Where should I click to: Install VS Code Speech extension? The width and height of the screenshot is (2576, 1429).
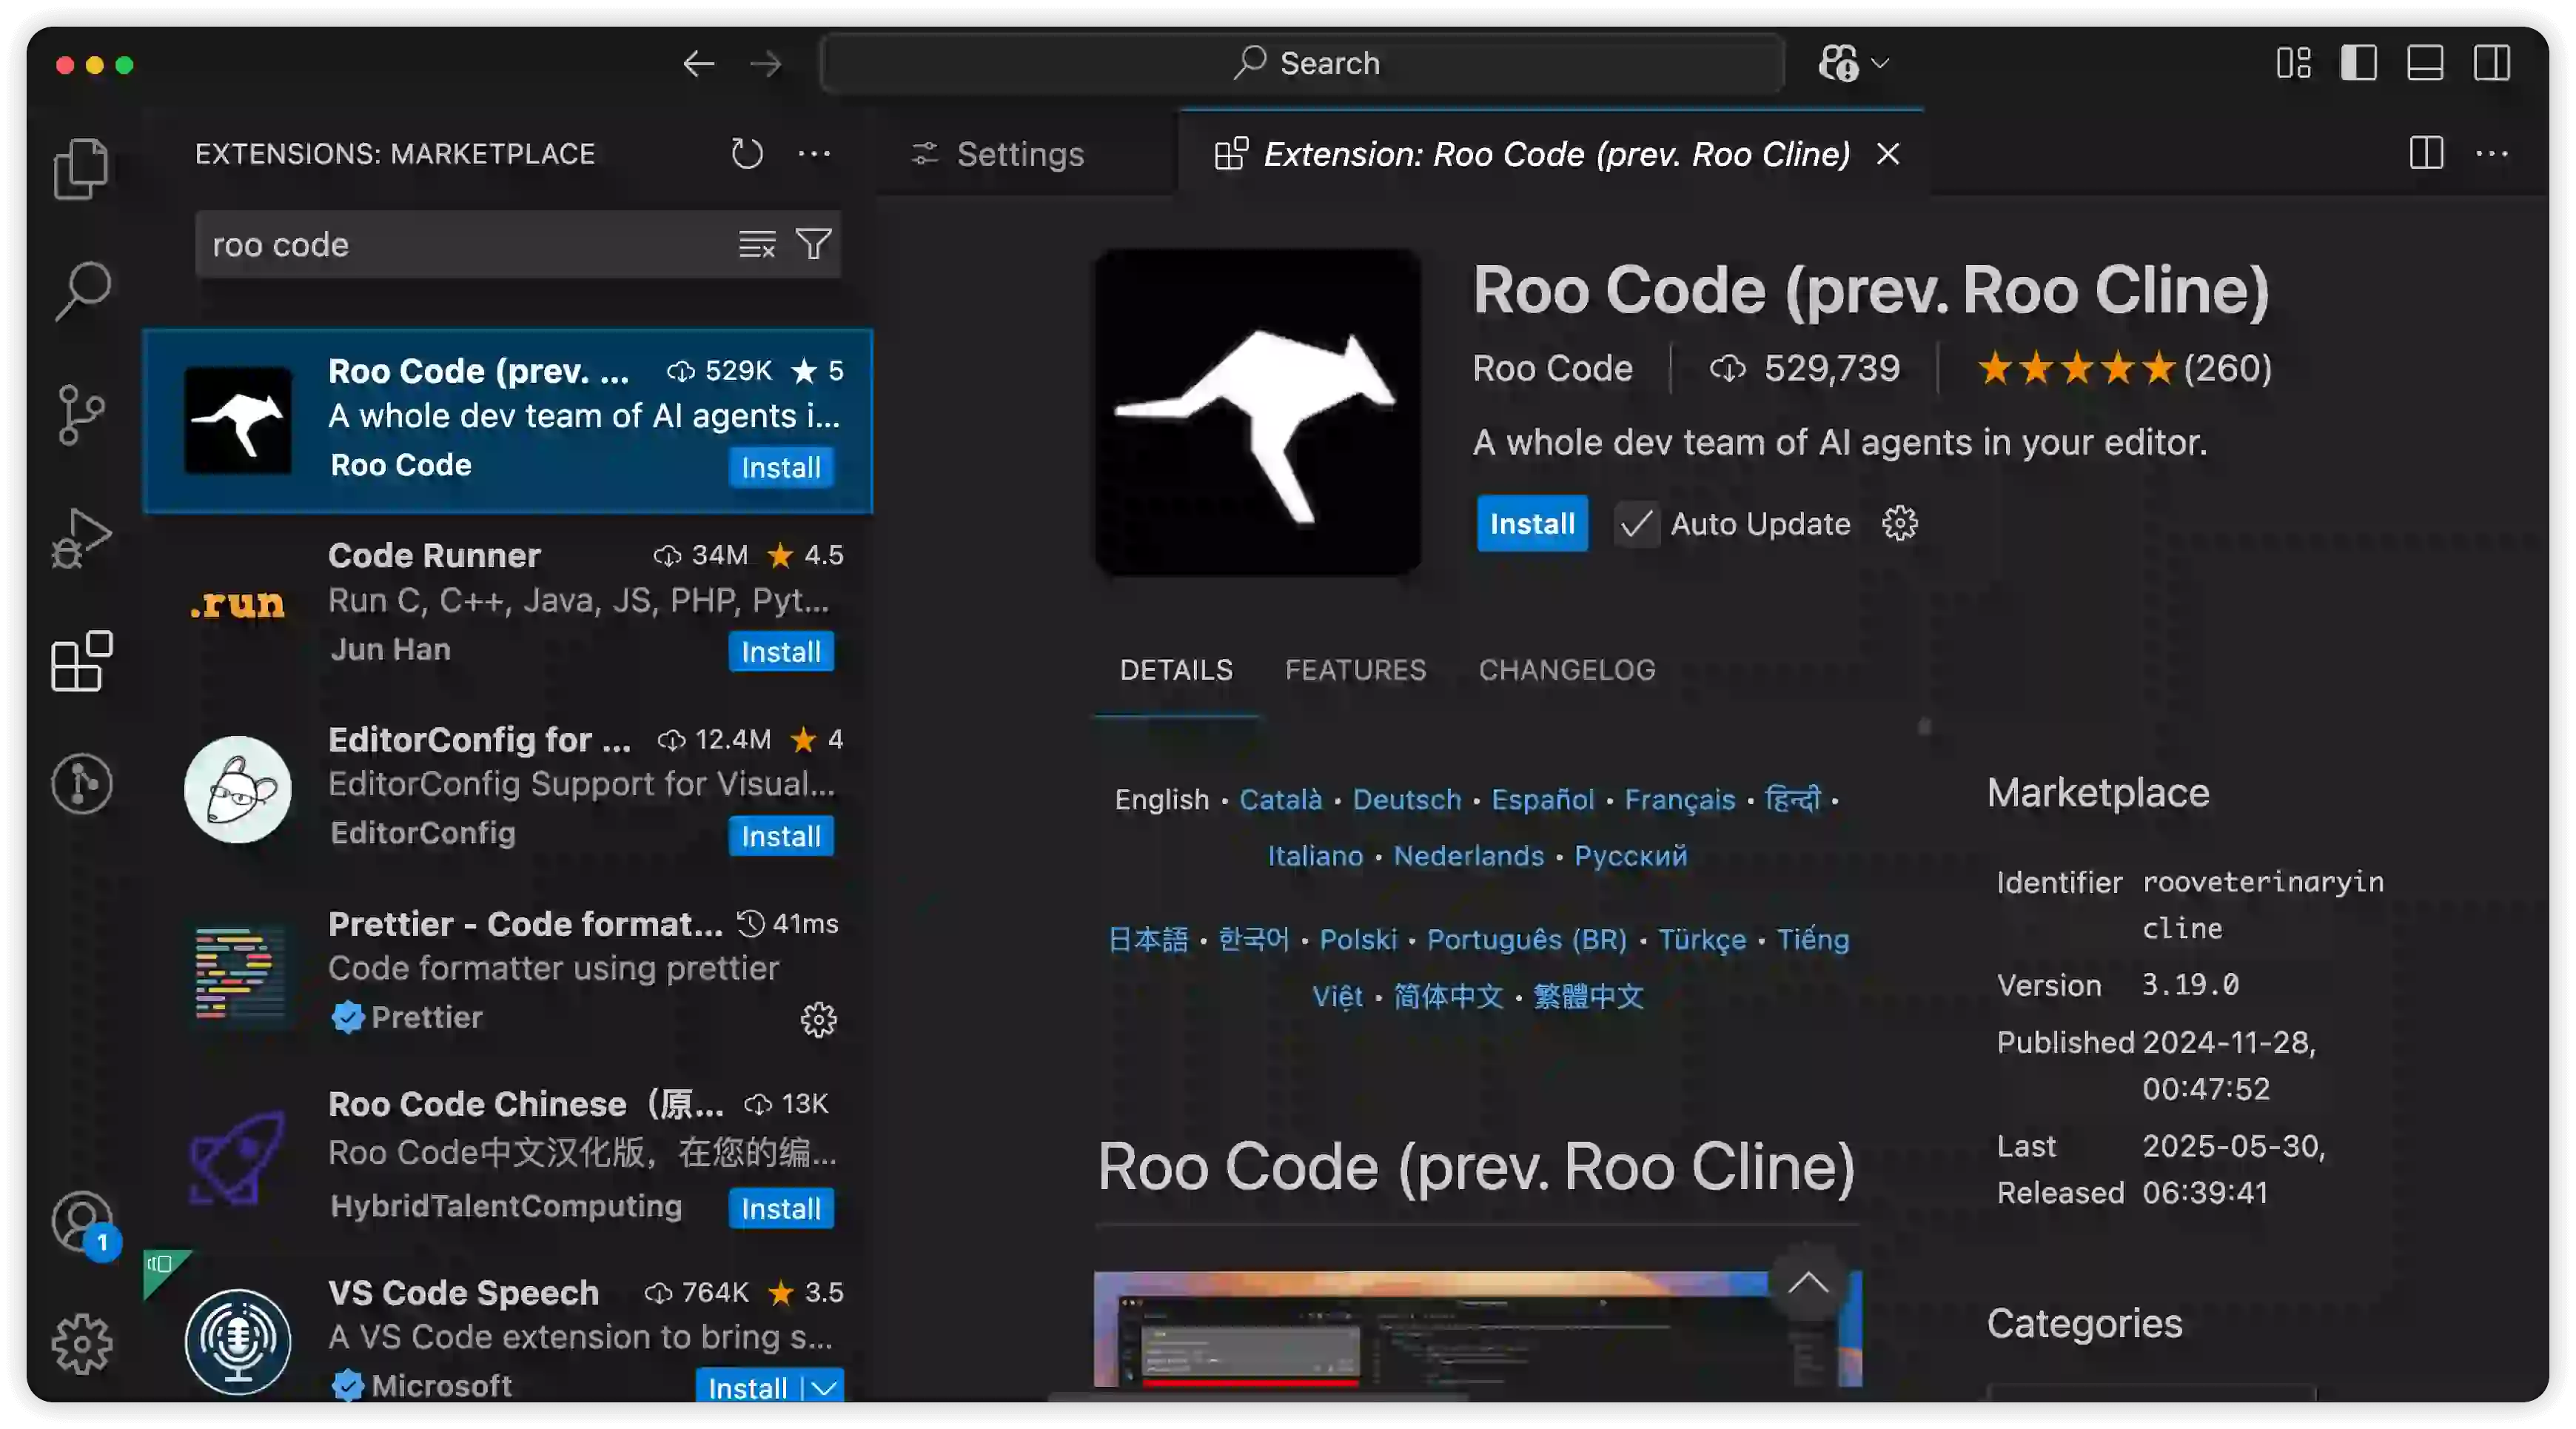[748, 1387]
